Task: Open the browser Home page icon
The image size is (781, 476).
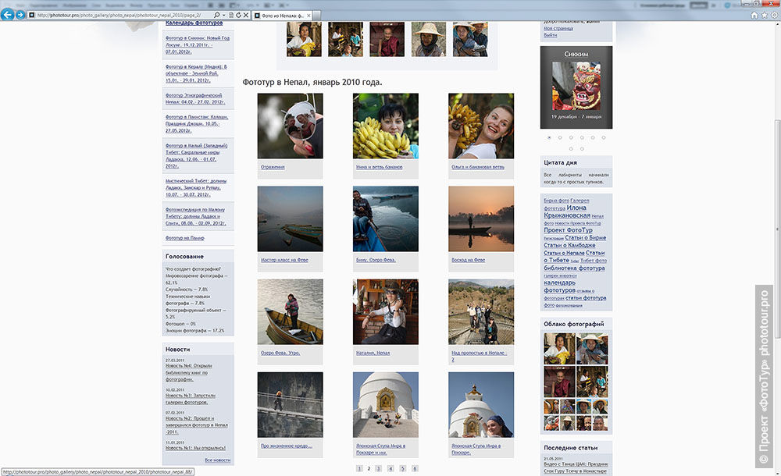Action: click(754, 15)
